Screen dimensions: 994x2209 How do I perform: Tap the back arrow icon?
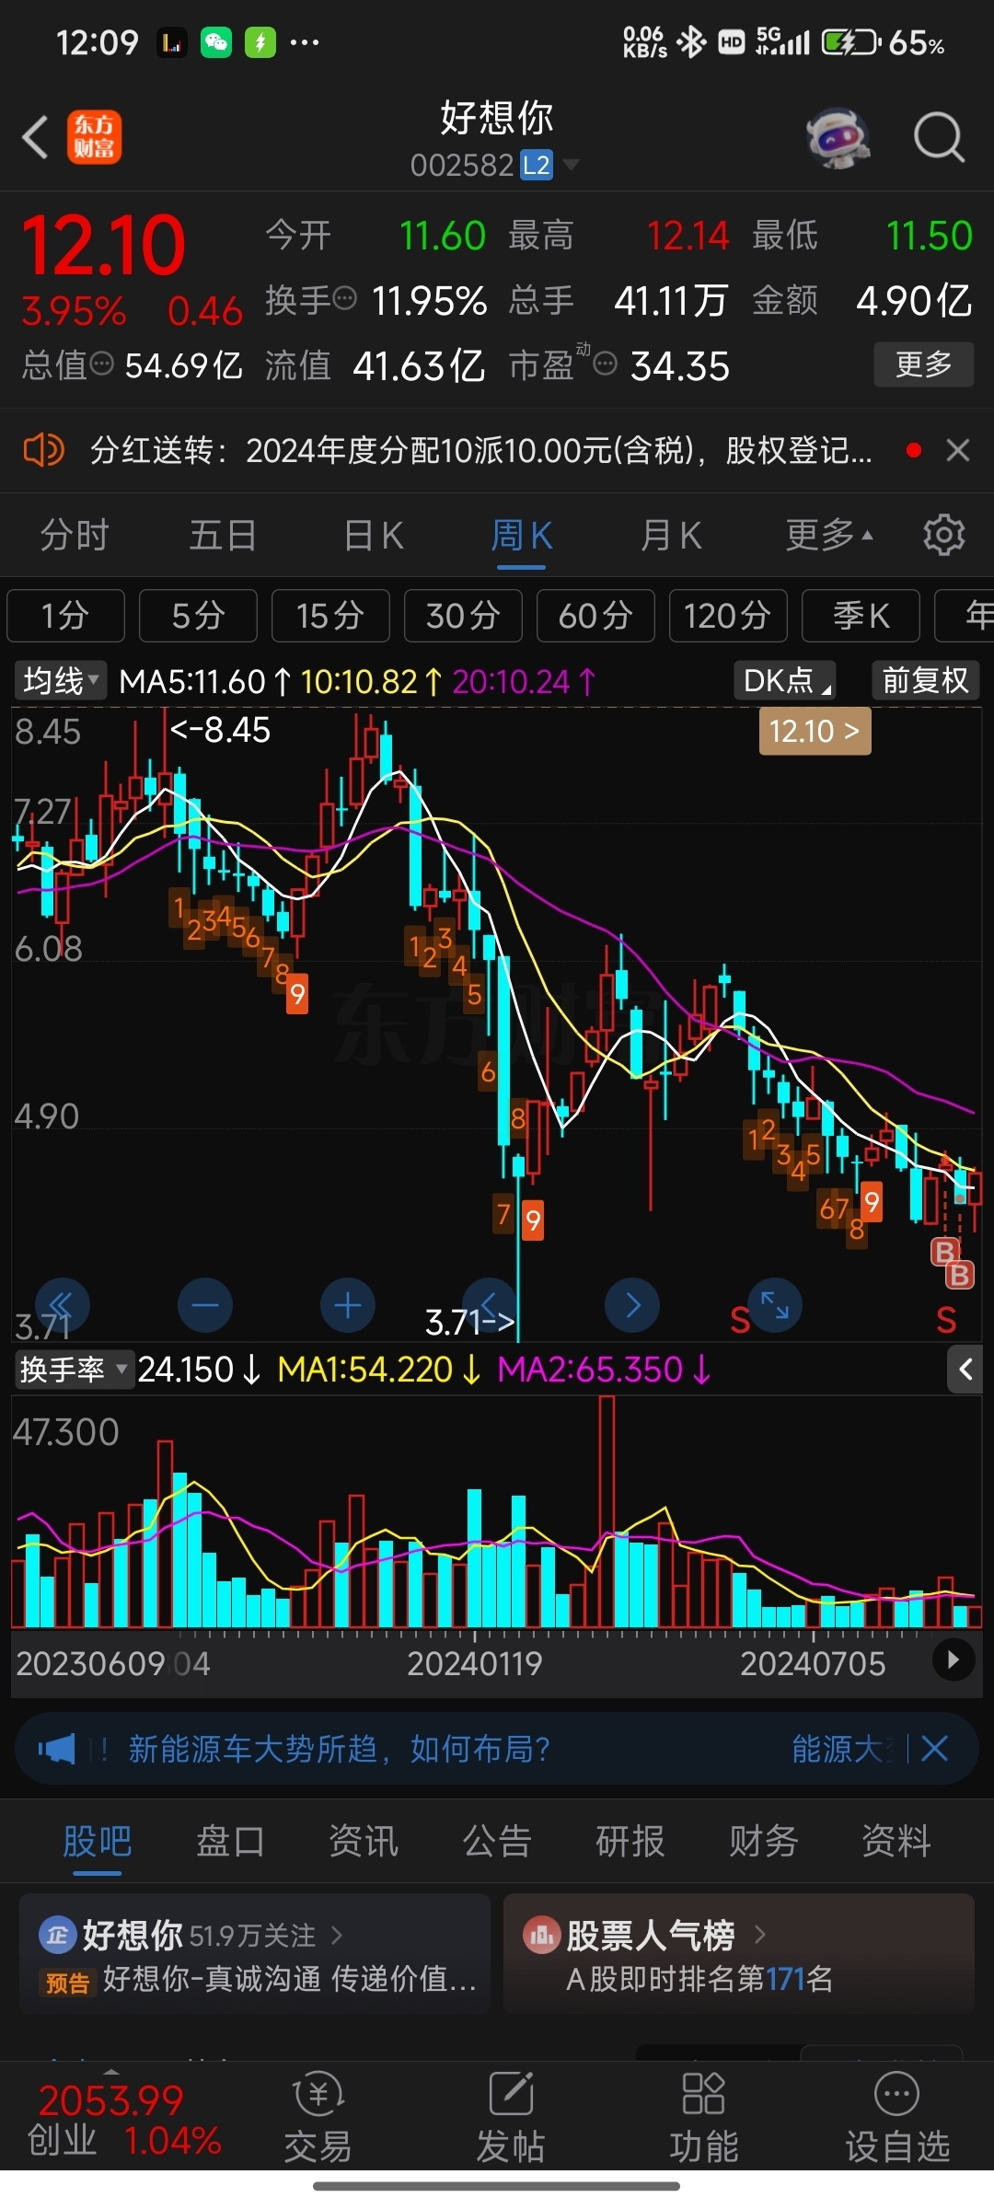35,138
